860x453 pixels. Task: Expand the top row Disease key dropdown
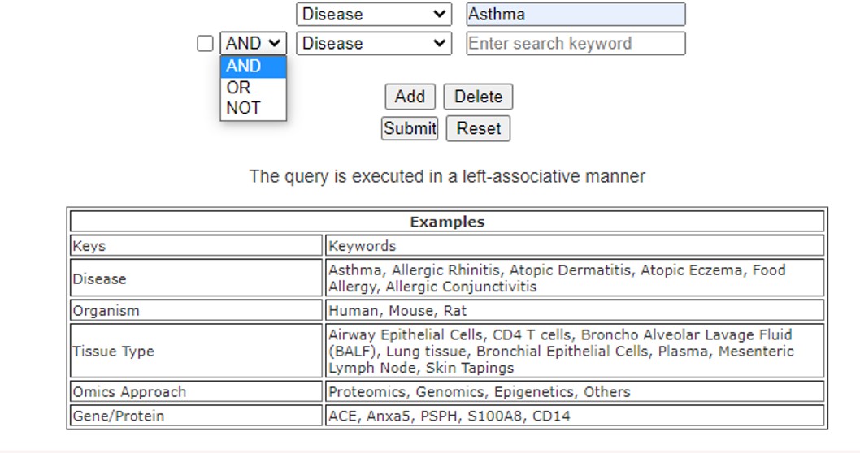374,15
